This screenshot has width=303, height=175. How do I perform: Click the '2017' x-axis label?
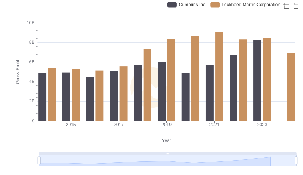[x=119, y=125]
